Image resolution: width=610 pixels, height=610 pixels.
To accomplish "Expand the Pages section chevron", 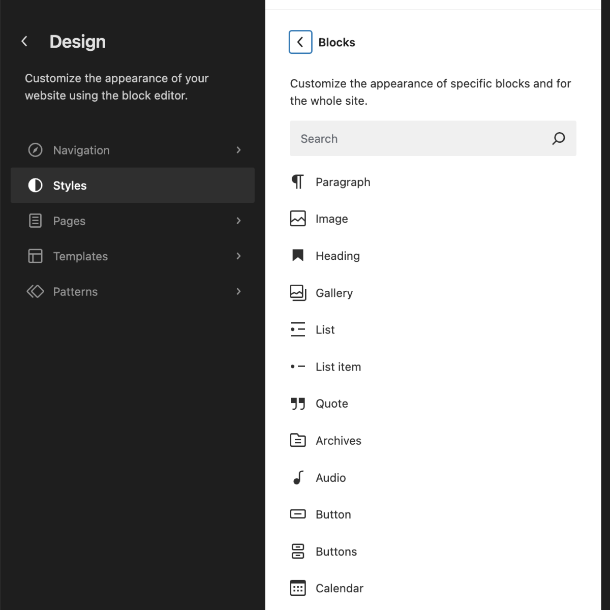I will point(238,221).
